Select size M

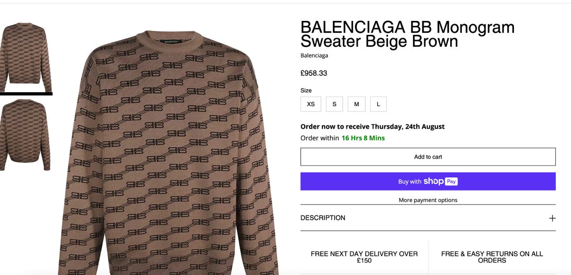coord(356,104)
